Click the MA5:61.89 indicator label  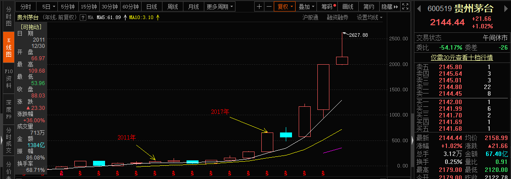coord(109,18)
